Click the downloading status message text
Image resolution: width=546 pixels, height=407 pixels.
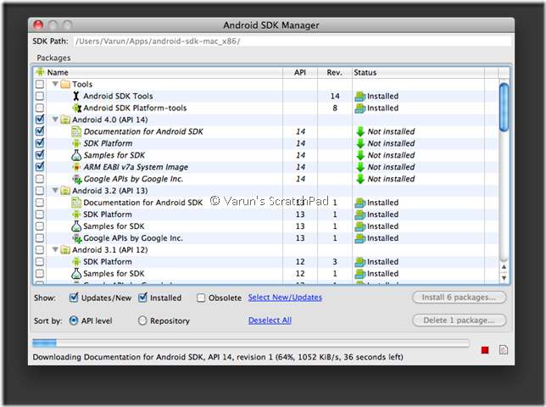tap(218, 357)
